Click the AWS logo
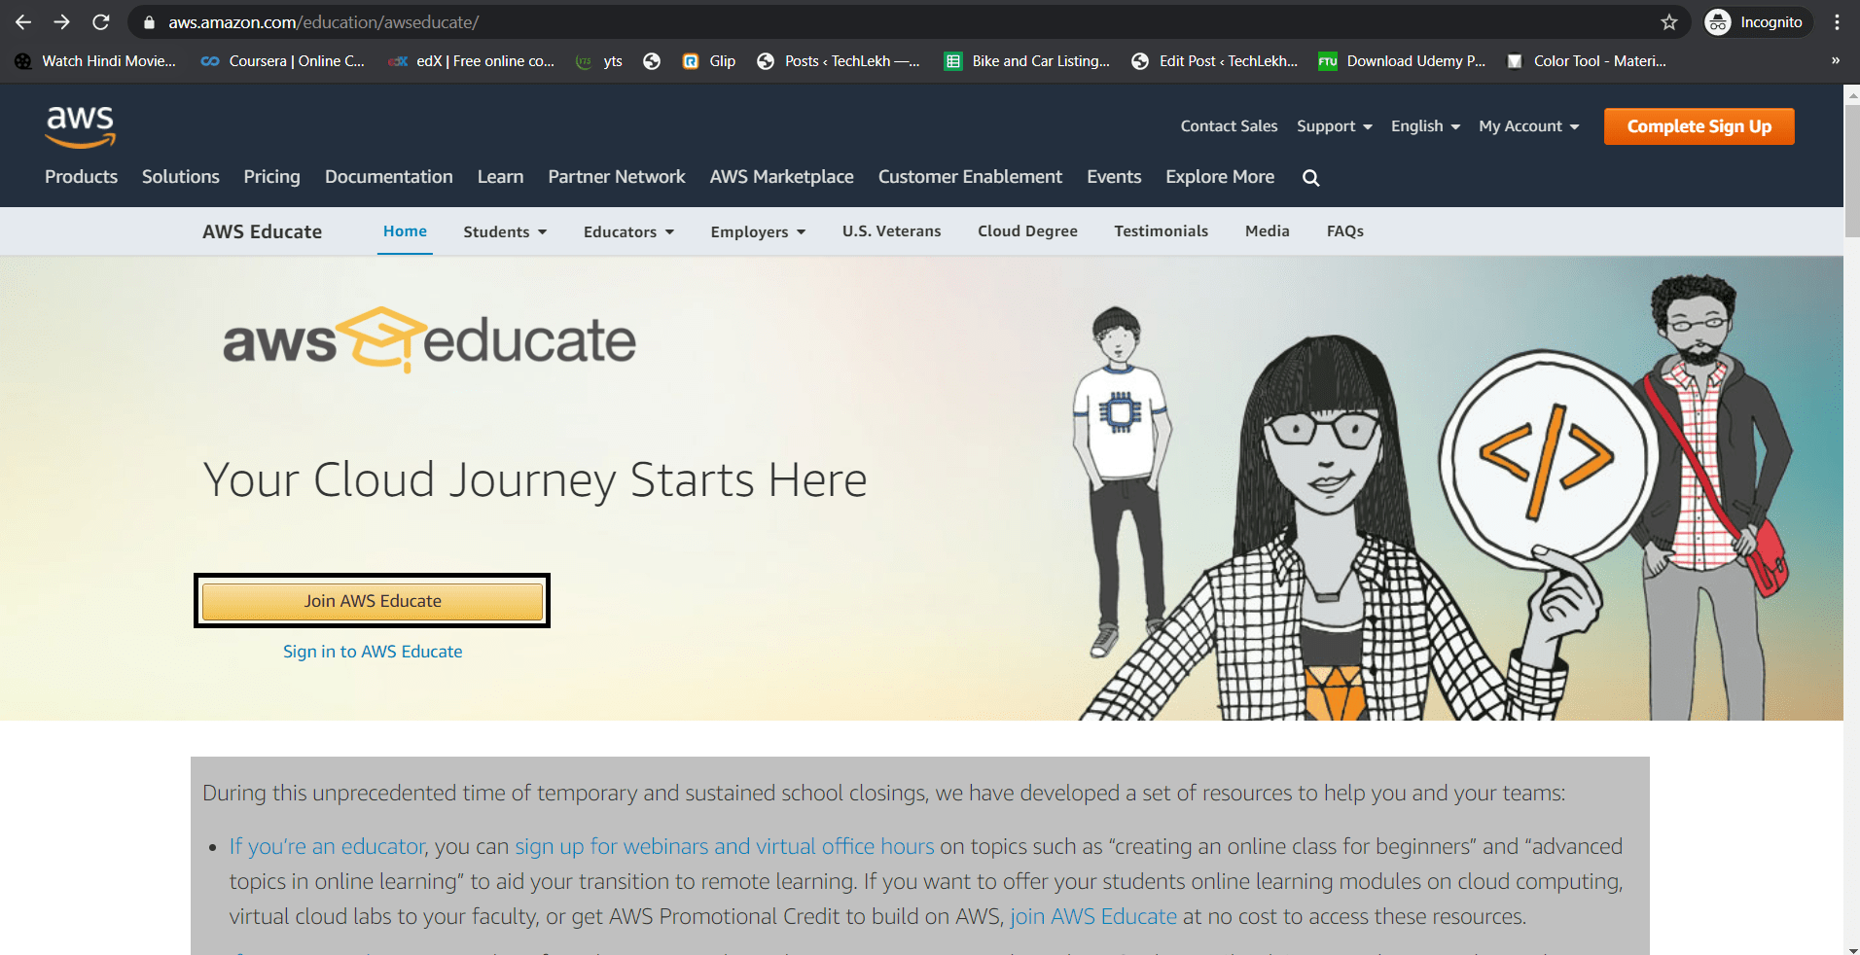Image resolution: width=1860 pixels, height=955 pixels. tap(80, 127)
